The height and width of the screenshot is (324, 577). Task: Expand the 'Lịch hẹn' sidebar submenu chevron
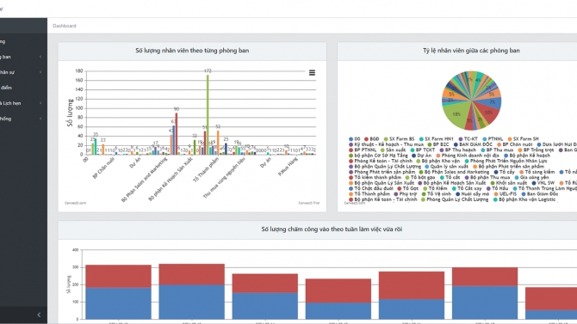(x=40, y=103)
